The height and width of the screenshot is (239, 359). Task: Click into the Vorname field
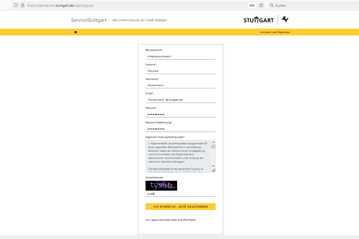pos(180,71)
